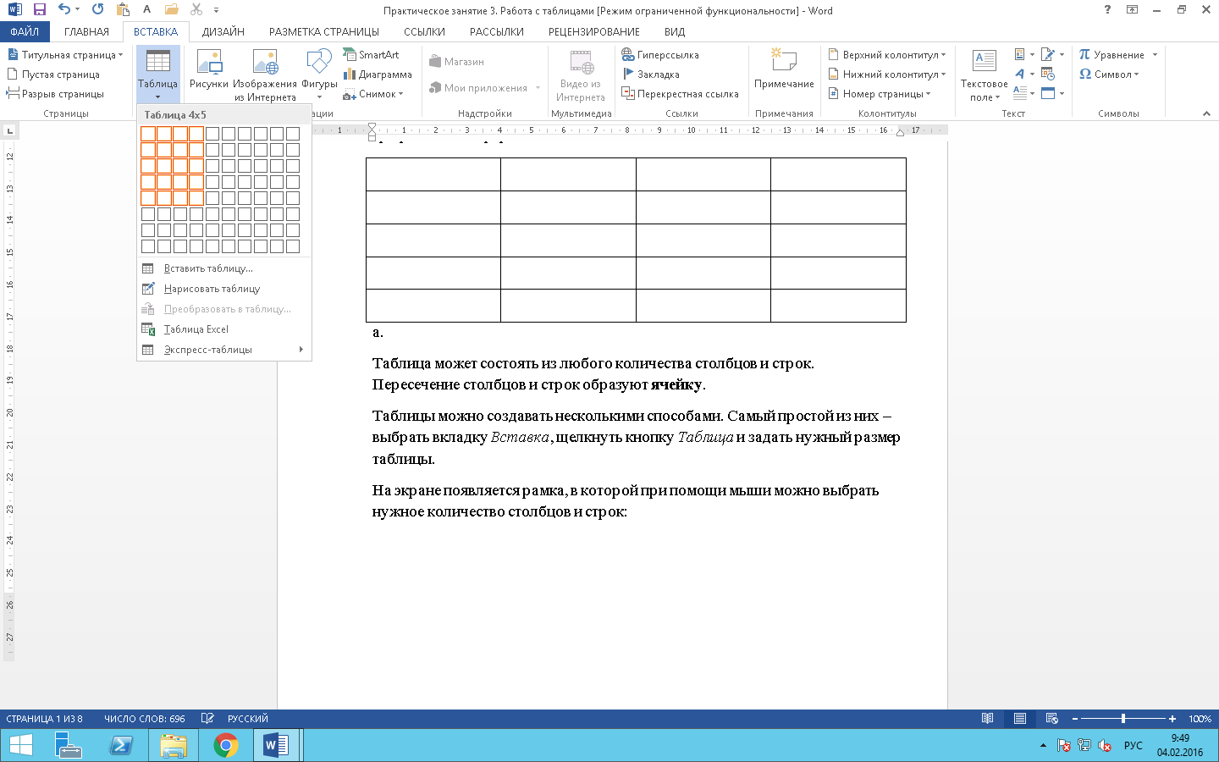Insert a Диаграмма (chart)

(x=378, y=74)
